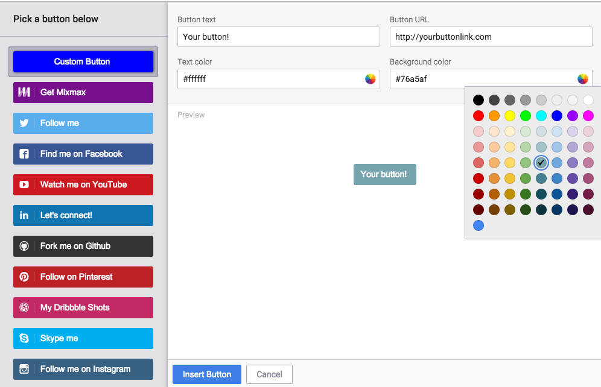Screen dimensions: 601x387
Task: Click the Github octocat icon
Action: [x=24, y=246]
